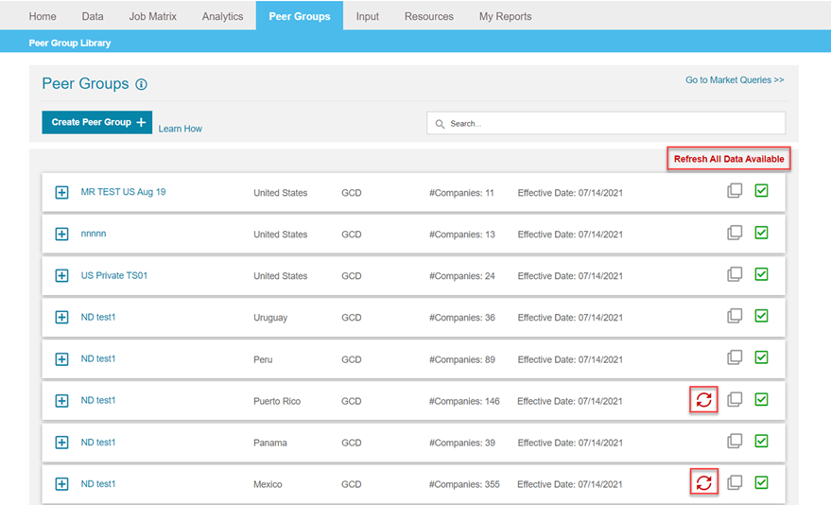Toggle checkbox in Panama row
The width and height of the screenshot is (831, 505).
tap(762, 441)
